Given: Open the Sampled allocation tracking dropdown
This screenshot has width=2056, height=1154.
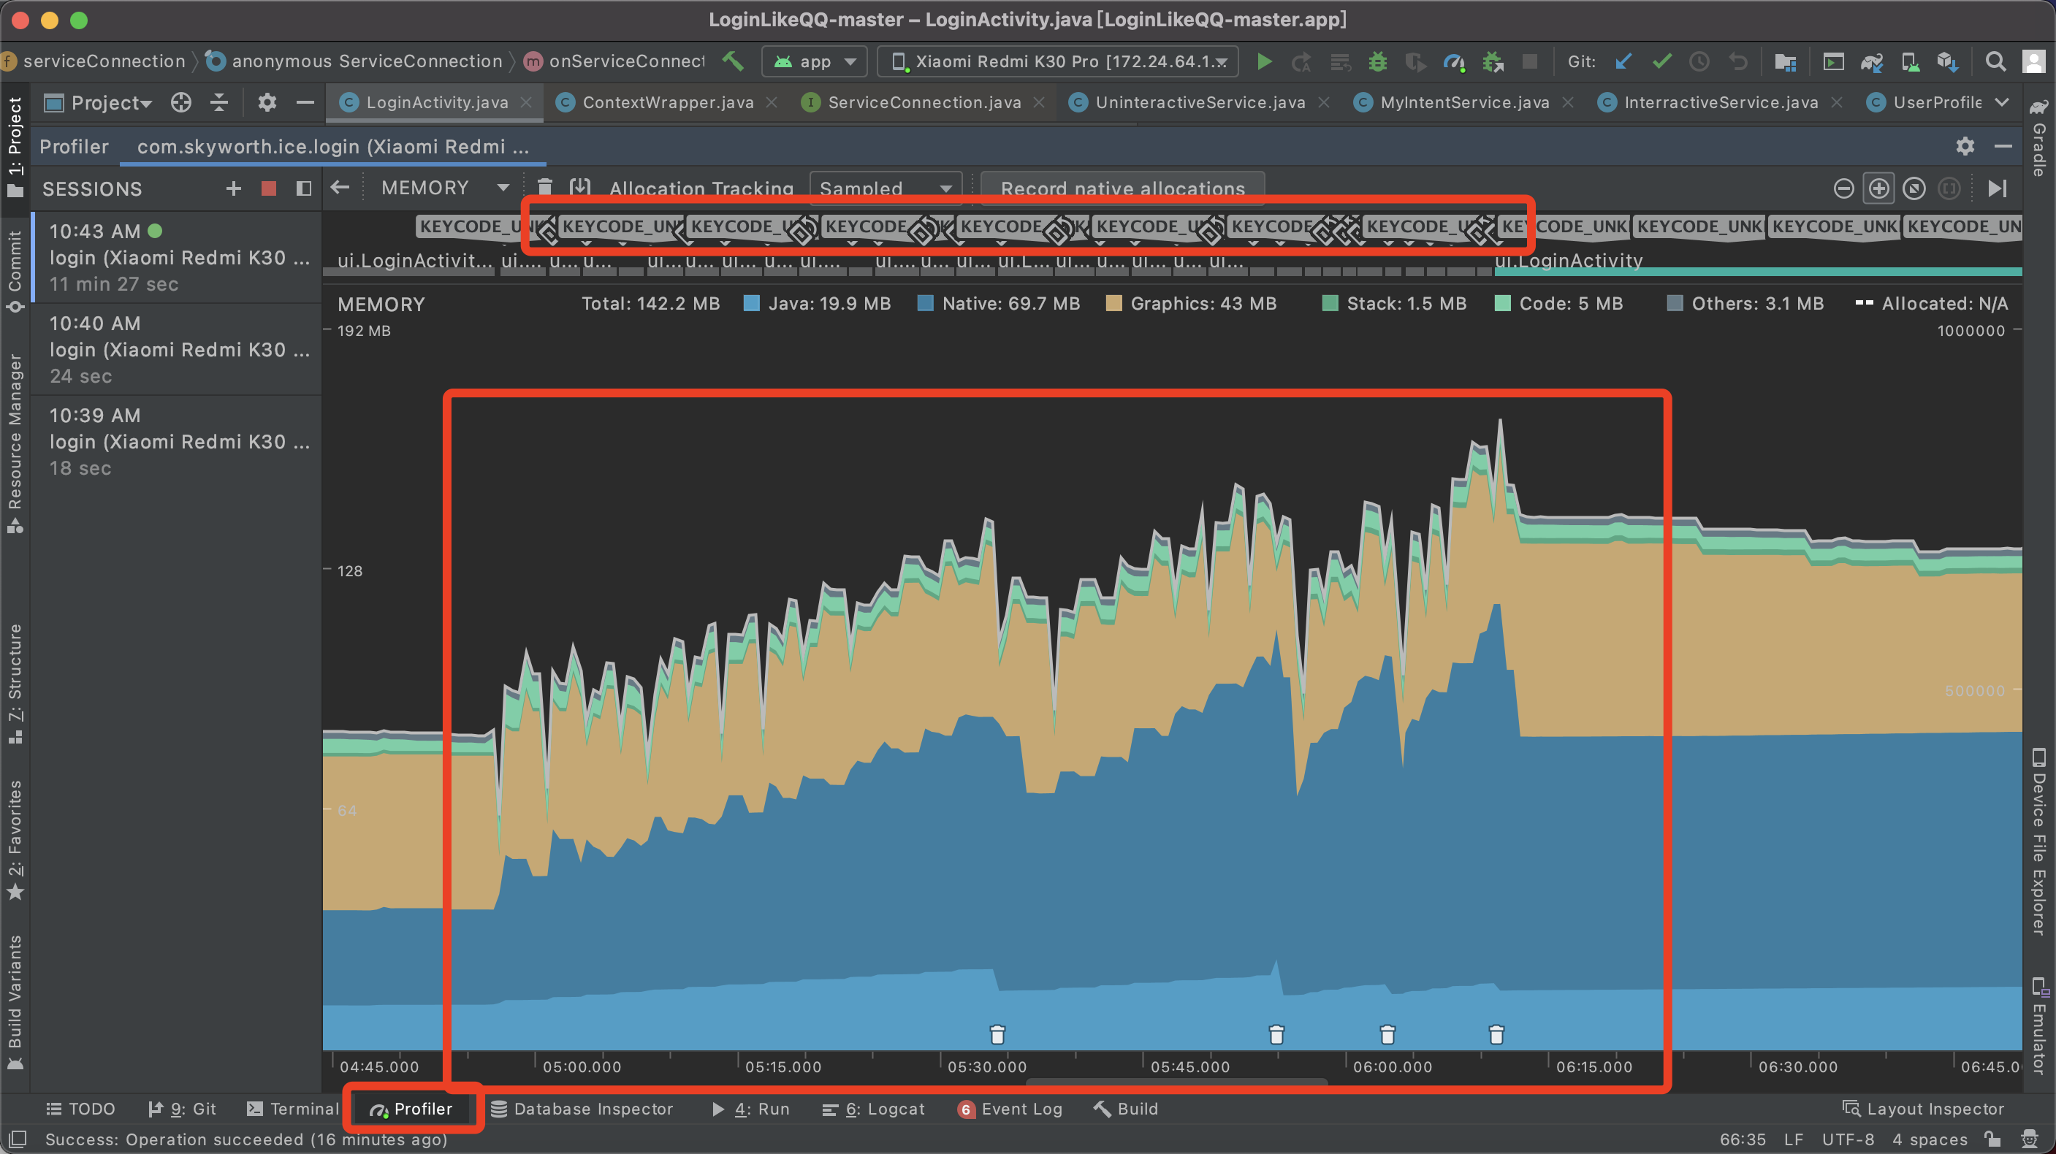Looking at the screenshot, I should click(x=885, y=189).
